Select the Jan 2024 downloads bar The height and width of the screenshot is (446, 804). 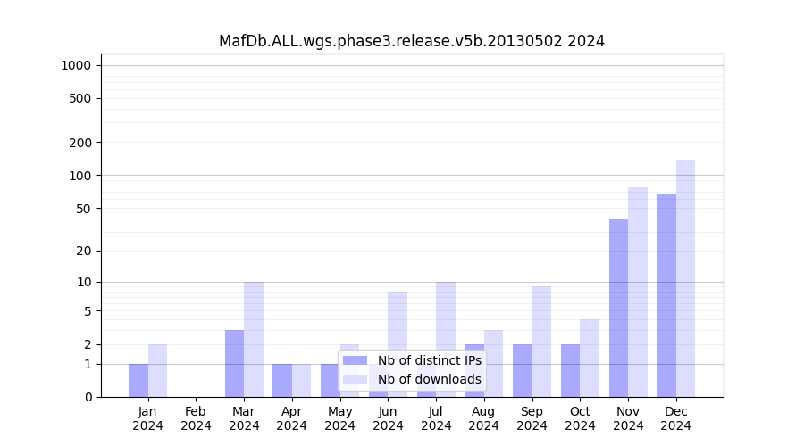(x=157, y=370)
